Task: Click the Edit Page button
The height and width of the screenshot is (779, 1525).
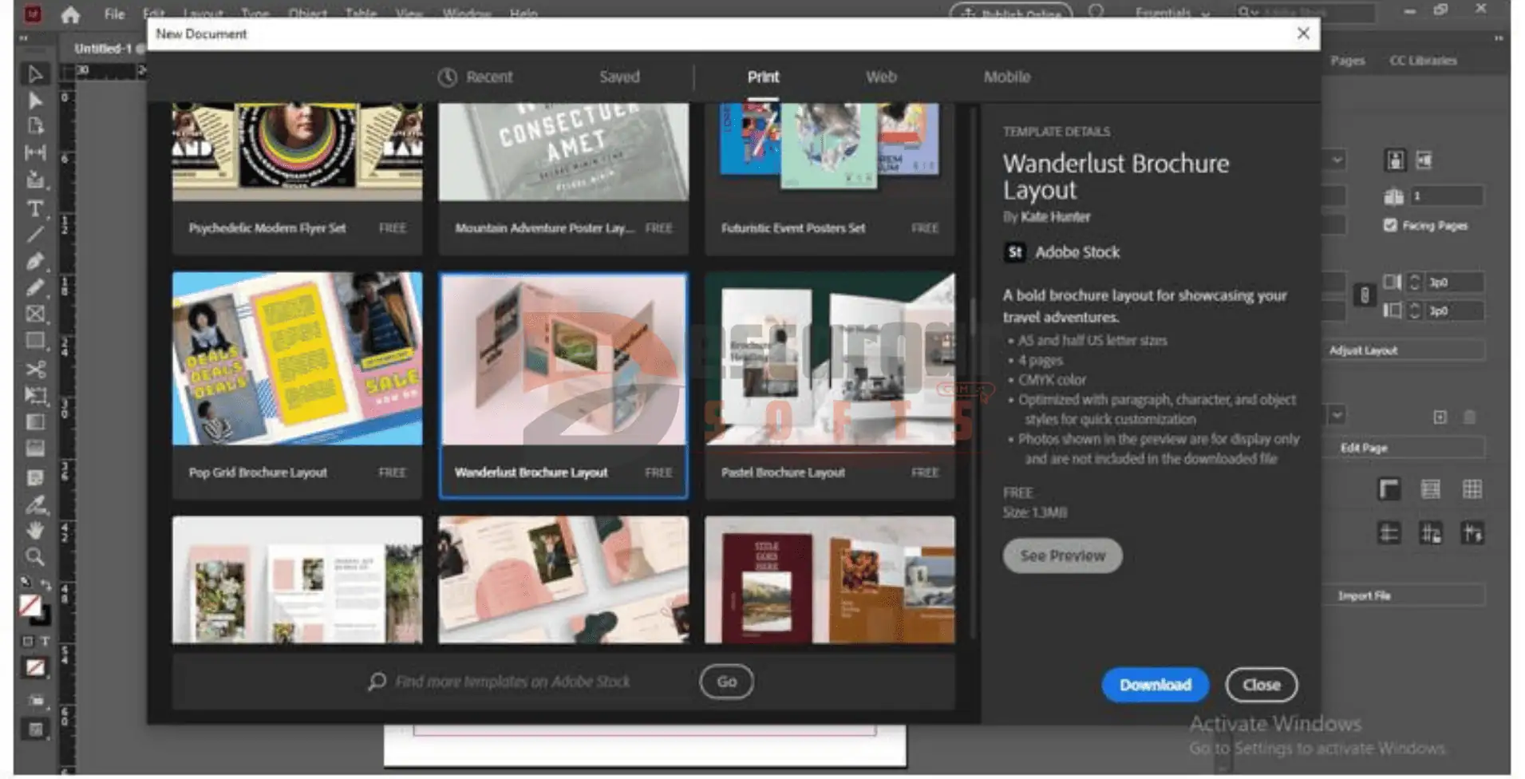Action: click(x=1404, y=448)
